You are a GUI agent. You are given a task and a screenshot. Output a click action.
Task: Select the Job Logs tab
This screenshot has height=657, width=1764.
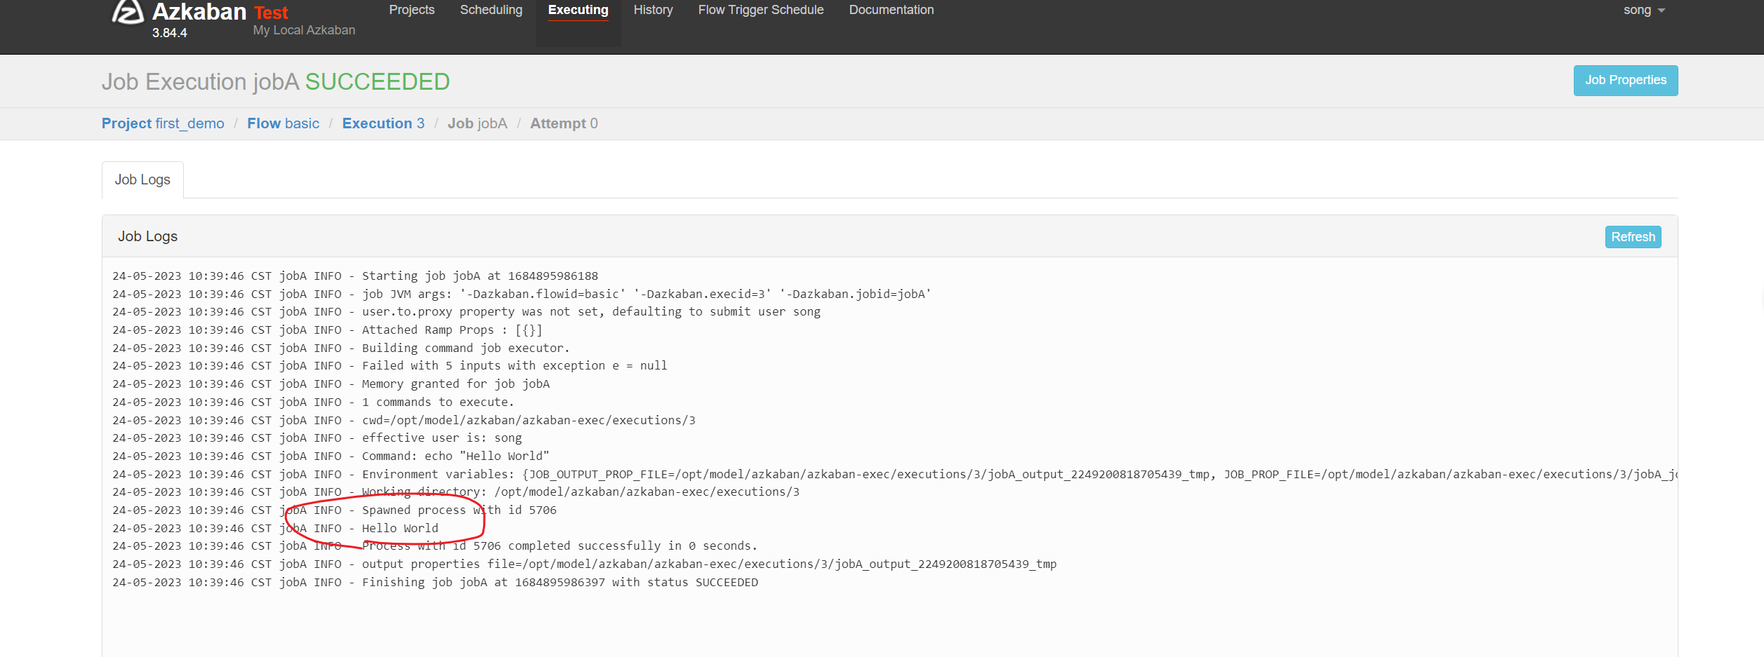[142, 180]
